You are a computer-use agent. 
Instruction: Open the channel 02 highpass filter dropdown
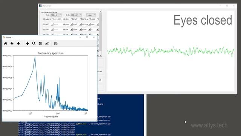pos(68,29)
